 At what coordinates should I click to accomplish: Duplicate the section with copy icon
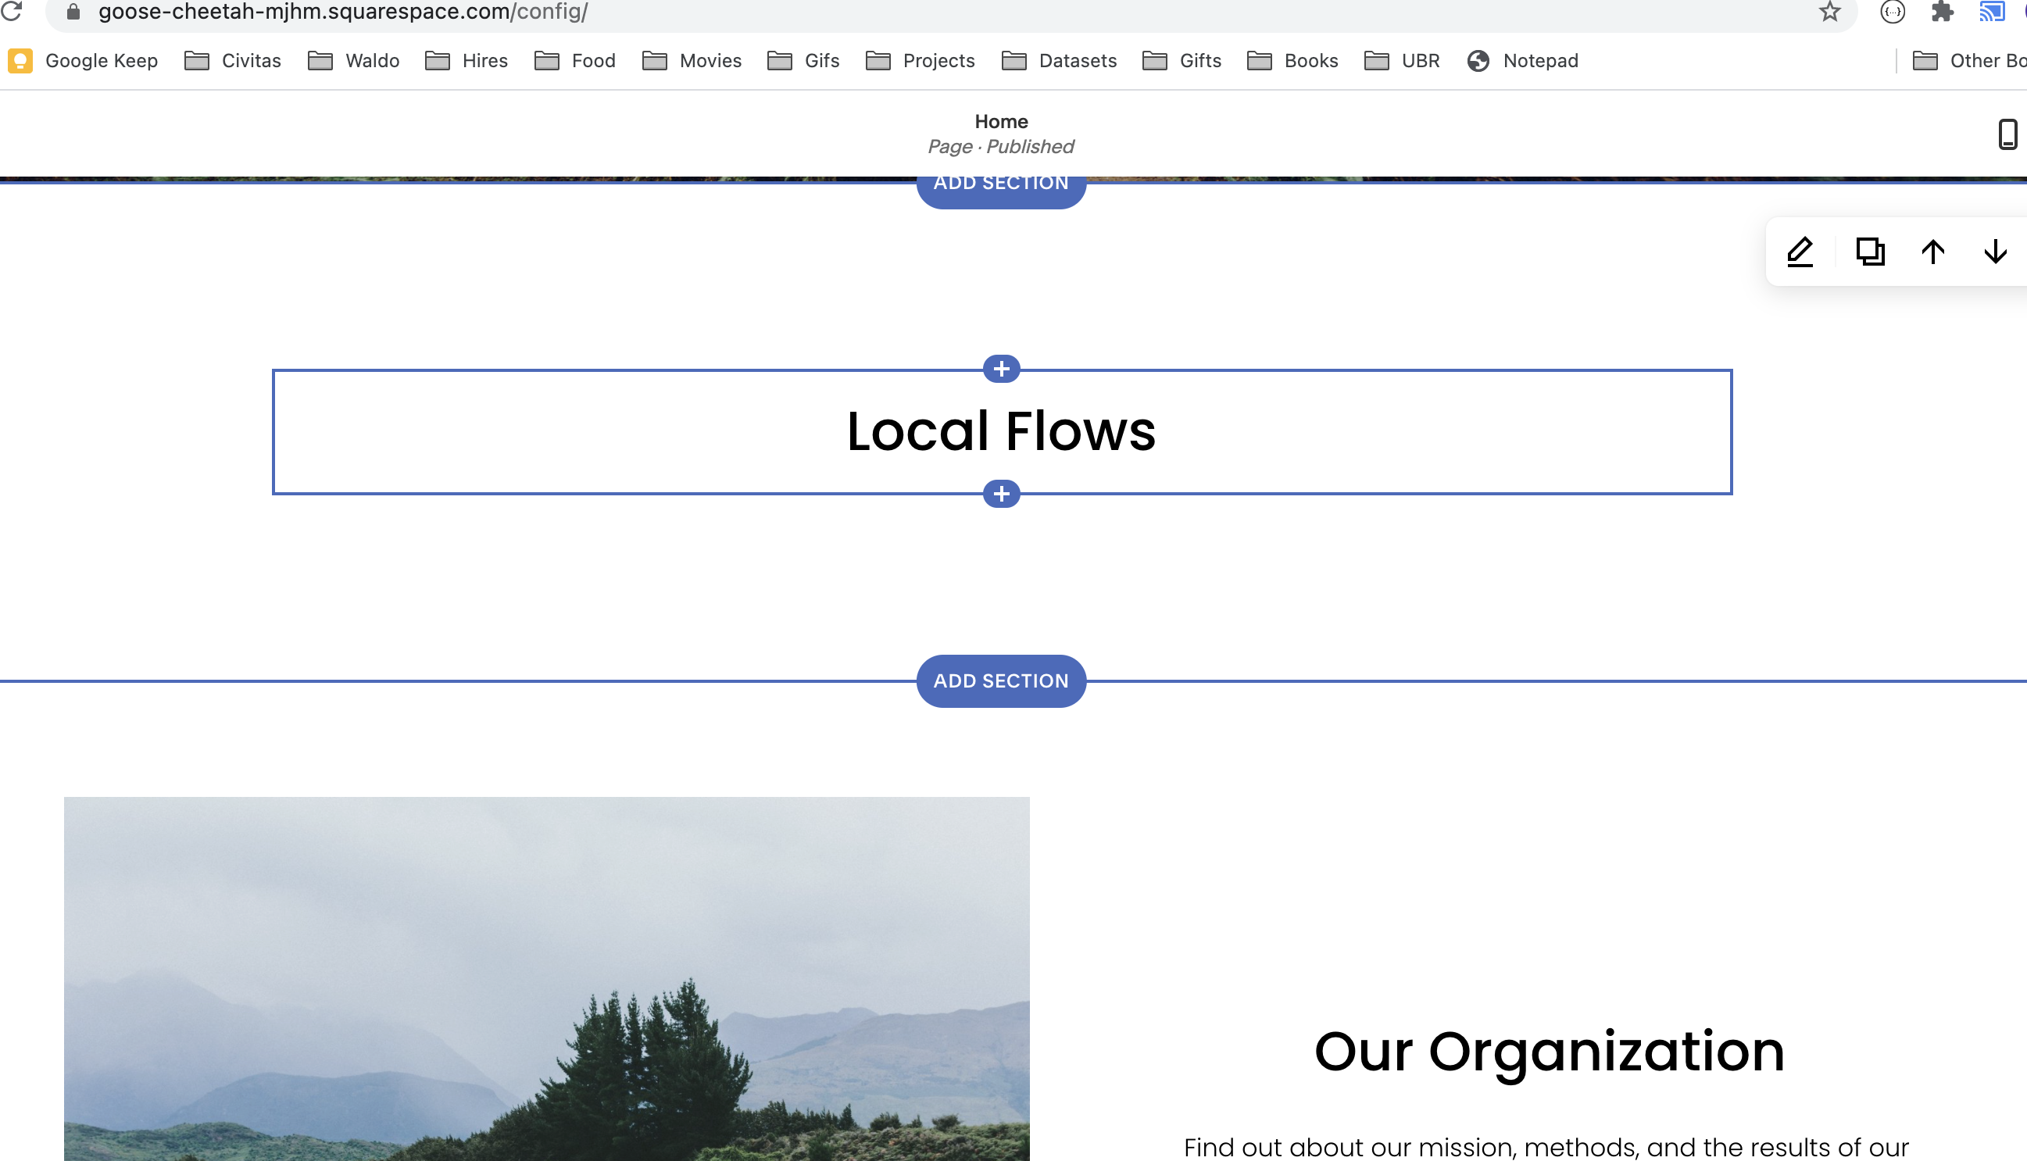click(x=1870, y=252)
